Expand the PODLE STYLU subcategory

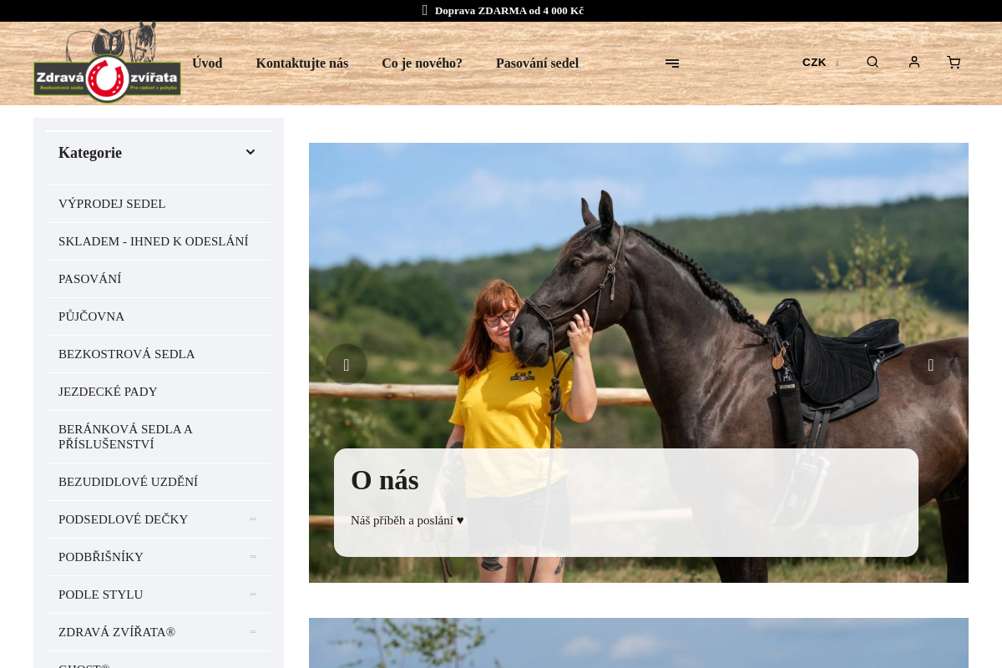253,595
